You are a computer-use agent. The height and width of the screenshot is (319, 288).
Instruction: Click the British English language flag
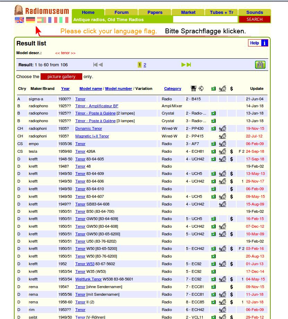tap(19, 20)
